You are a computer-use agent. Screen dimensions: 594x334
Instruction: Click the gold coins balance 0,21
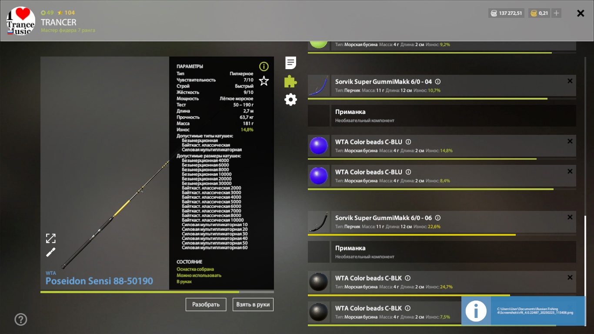[x=539, y=13]
